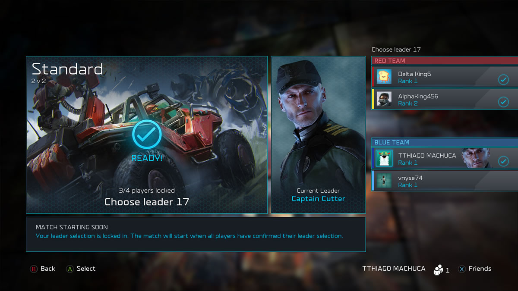Click the small Cutter portrait in player row
Screen dimensions: 518x291
point(477,158)
